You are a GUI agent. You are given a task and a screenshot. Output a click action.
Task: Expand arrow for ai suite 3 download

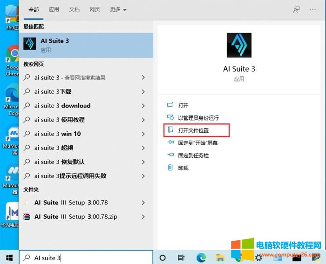coord(143,106)
